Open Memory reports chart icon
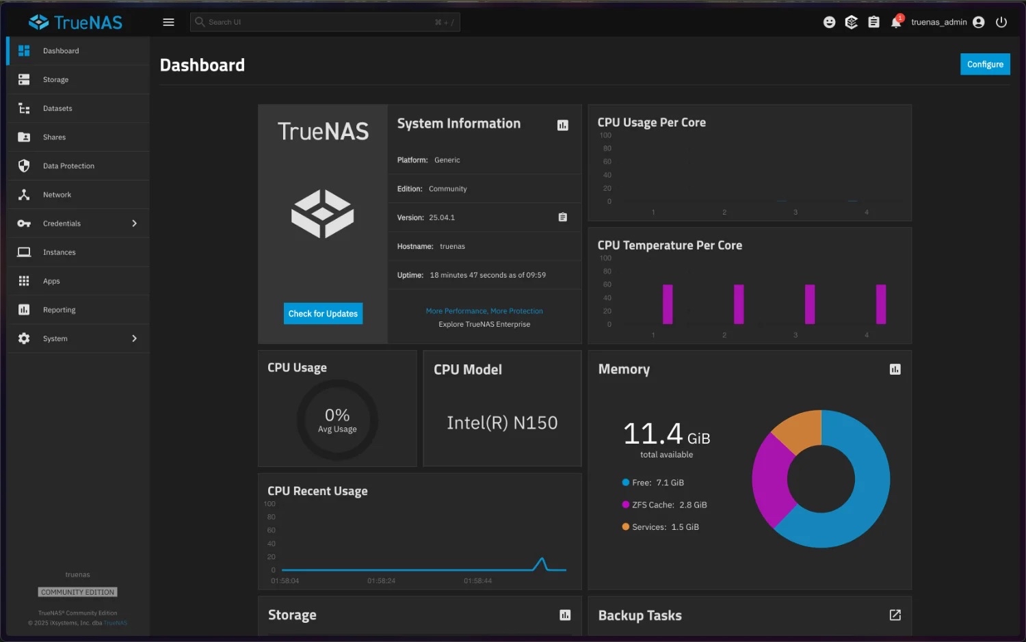The image size is (1026, 642). (x=895, y=369)
